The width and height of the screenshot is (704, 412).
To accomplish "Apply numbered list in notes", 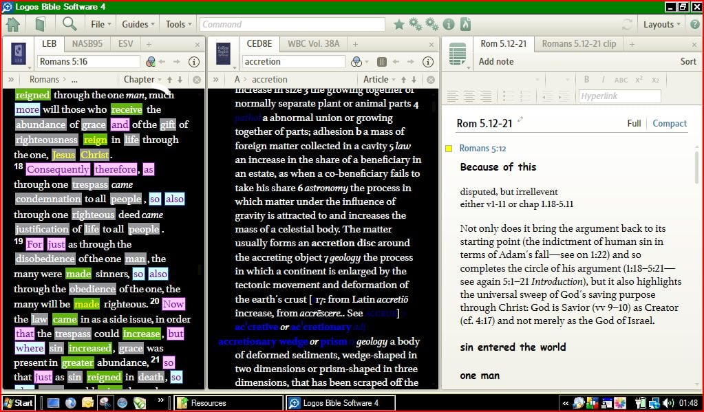I will pyautogui.click(x=525, y=96).
